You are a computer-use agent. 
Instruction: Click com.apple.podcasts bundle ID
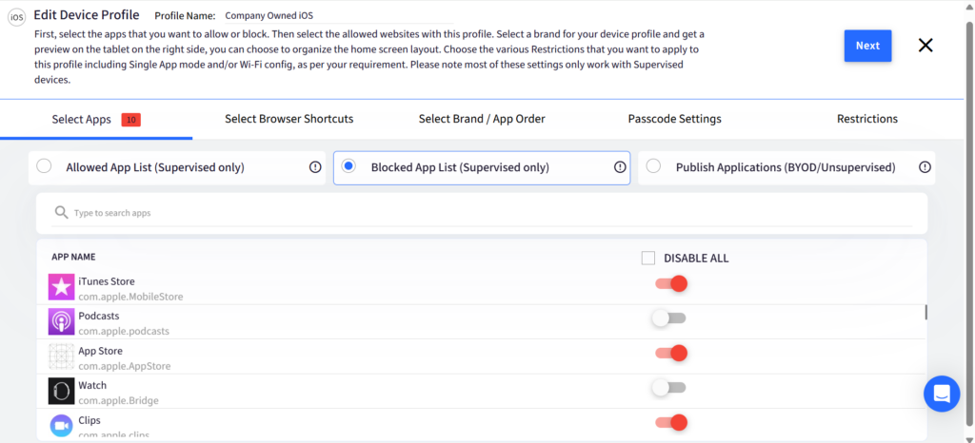[124, 332]
